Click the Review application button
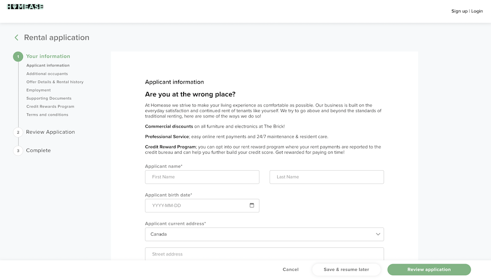 click(x=429, y=269)
